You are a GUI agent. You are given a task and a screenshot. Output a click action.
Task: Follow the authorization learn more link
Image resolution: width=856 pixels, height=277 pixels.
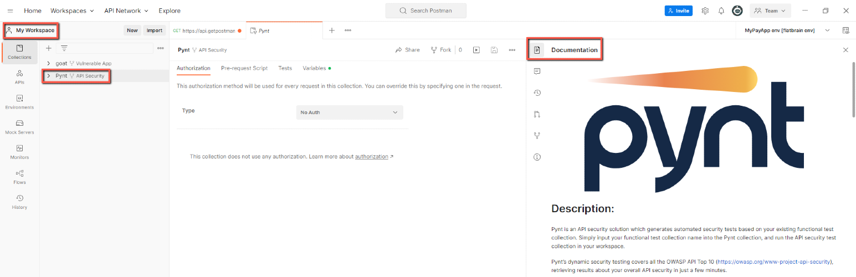click(372, 157)
